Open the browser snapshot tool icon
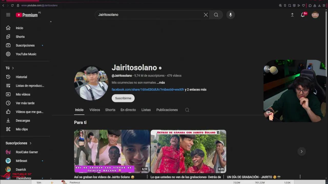Image resolution: width=328 pixels, height=184 pixels. click(290, 5)
